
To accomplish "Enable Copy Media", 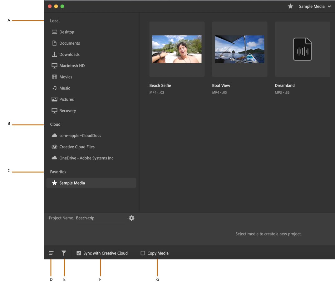I will 143,253.
